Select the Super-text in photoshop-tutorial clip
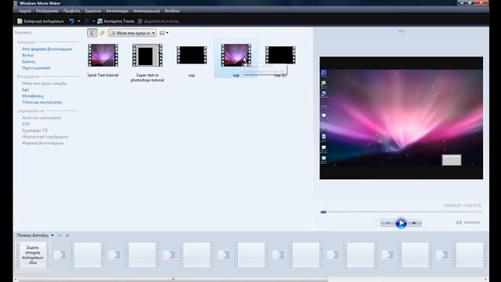 147,56
